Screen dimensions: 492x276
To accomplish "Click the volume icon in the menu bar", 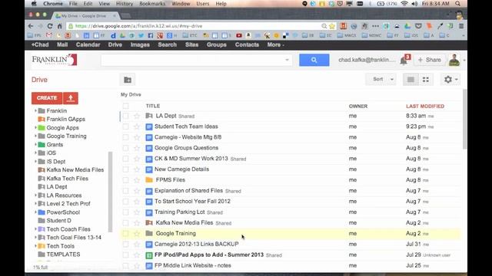I will coord(414,4).
